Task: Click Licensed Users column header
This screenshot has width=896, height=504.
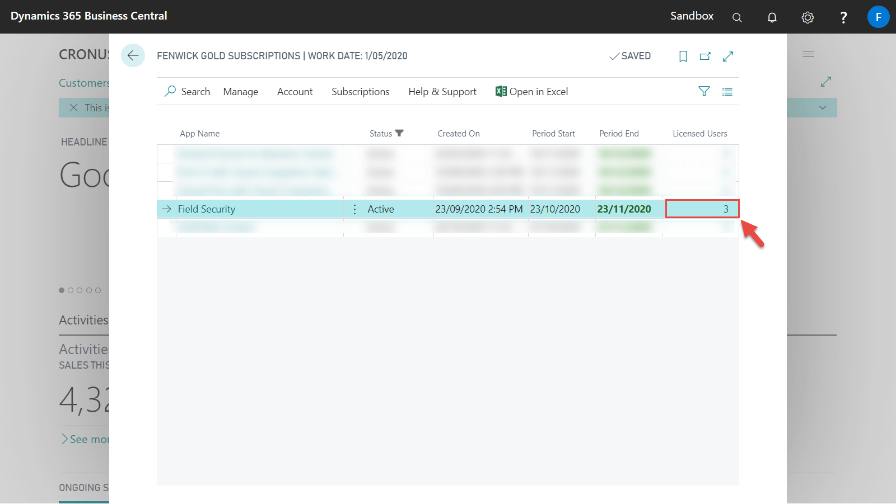Action: [x=700, y=134]
